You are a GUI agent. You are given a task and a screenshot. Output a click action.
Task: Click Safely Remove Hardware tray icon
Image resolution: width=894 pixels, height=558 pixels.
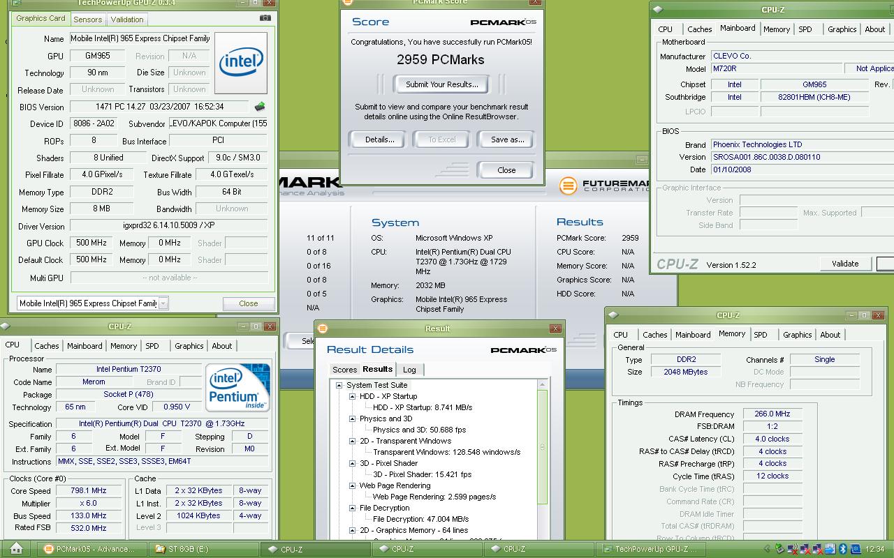(x=780, y=549)
